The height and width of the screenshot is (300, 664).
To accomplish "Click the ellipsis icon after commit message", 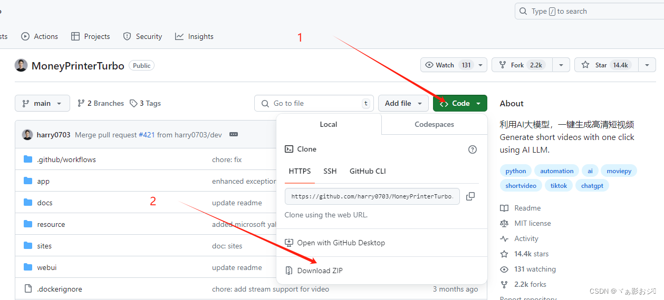I will tap(234, 135).
